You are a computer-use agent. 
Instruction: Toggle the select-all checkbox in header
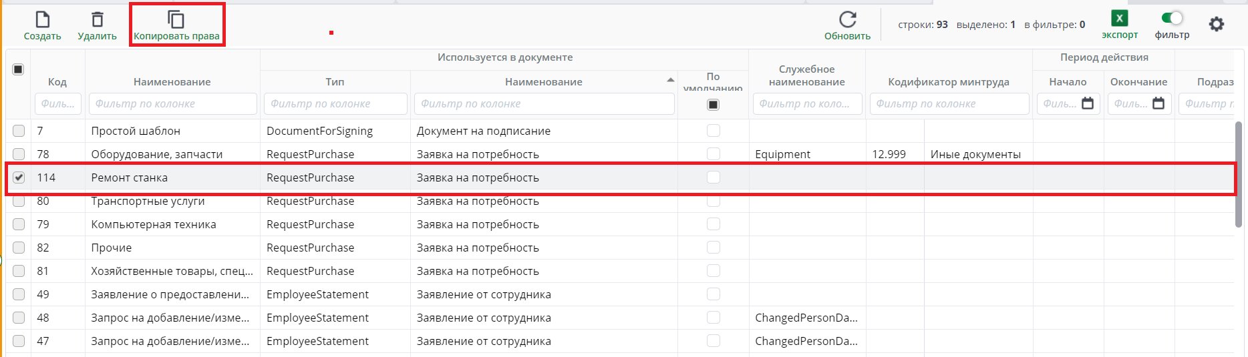[x=19, y=69]
